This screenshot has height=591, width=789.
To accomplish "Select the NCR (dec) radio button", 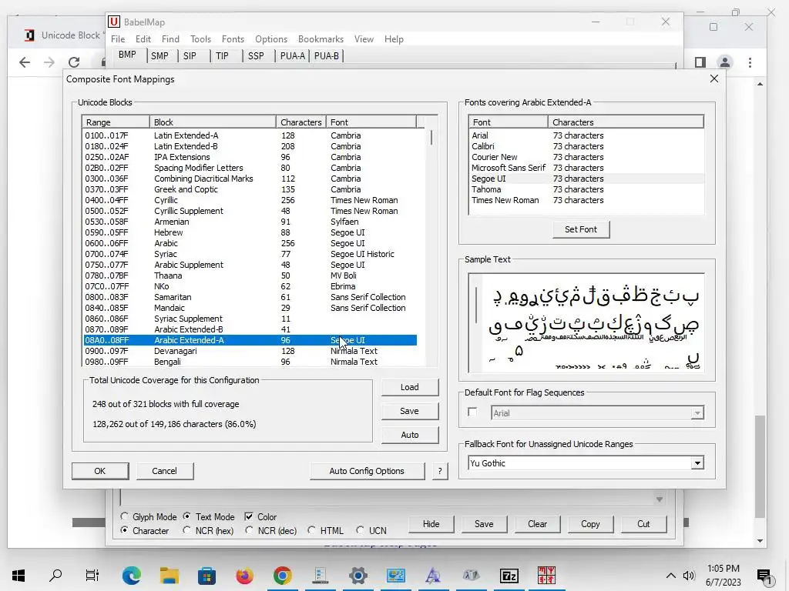I will point(249,530).
